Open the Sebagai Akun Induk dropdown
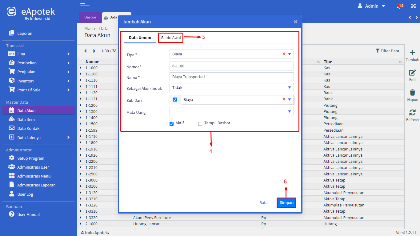Image resolution: width=420 pixels, height=236 pixels. (x=231, y=88)
